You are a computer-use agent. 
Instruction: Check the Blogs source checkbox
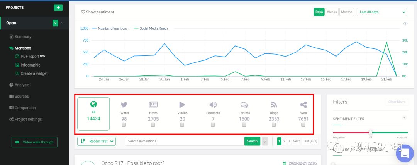point(274,125)
